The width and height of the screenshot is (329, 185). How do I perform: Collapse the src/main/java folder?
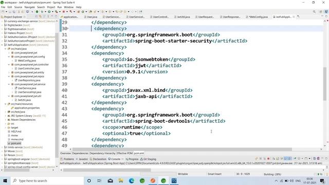pos(6,49)
